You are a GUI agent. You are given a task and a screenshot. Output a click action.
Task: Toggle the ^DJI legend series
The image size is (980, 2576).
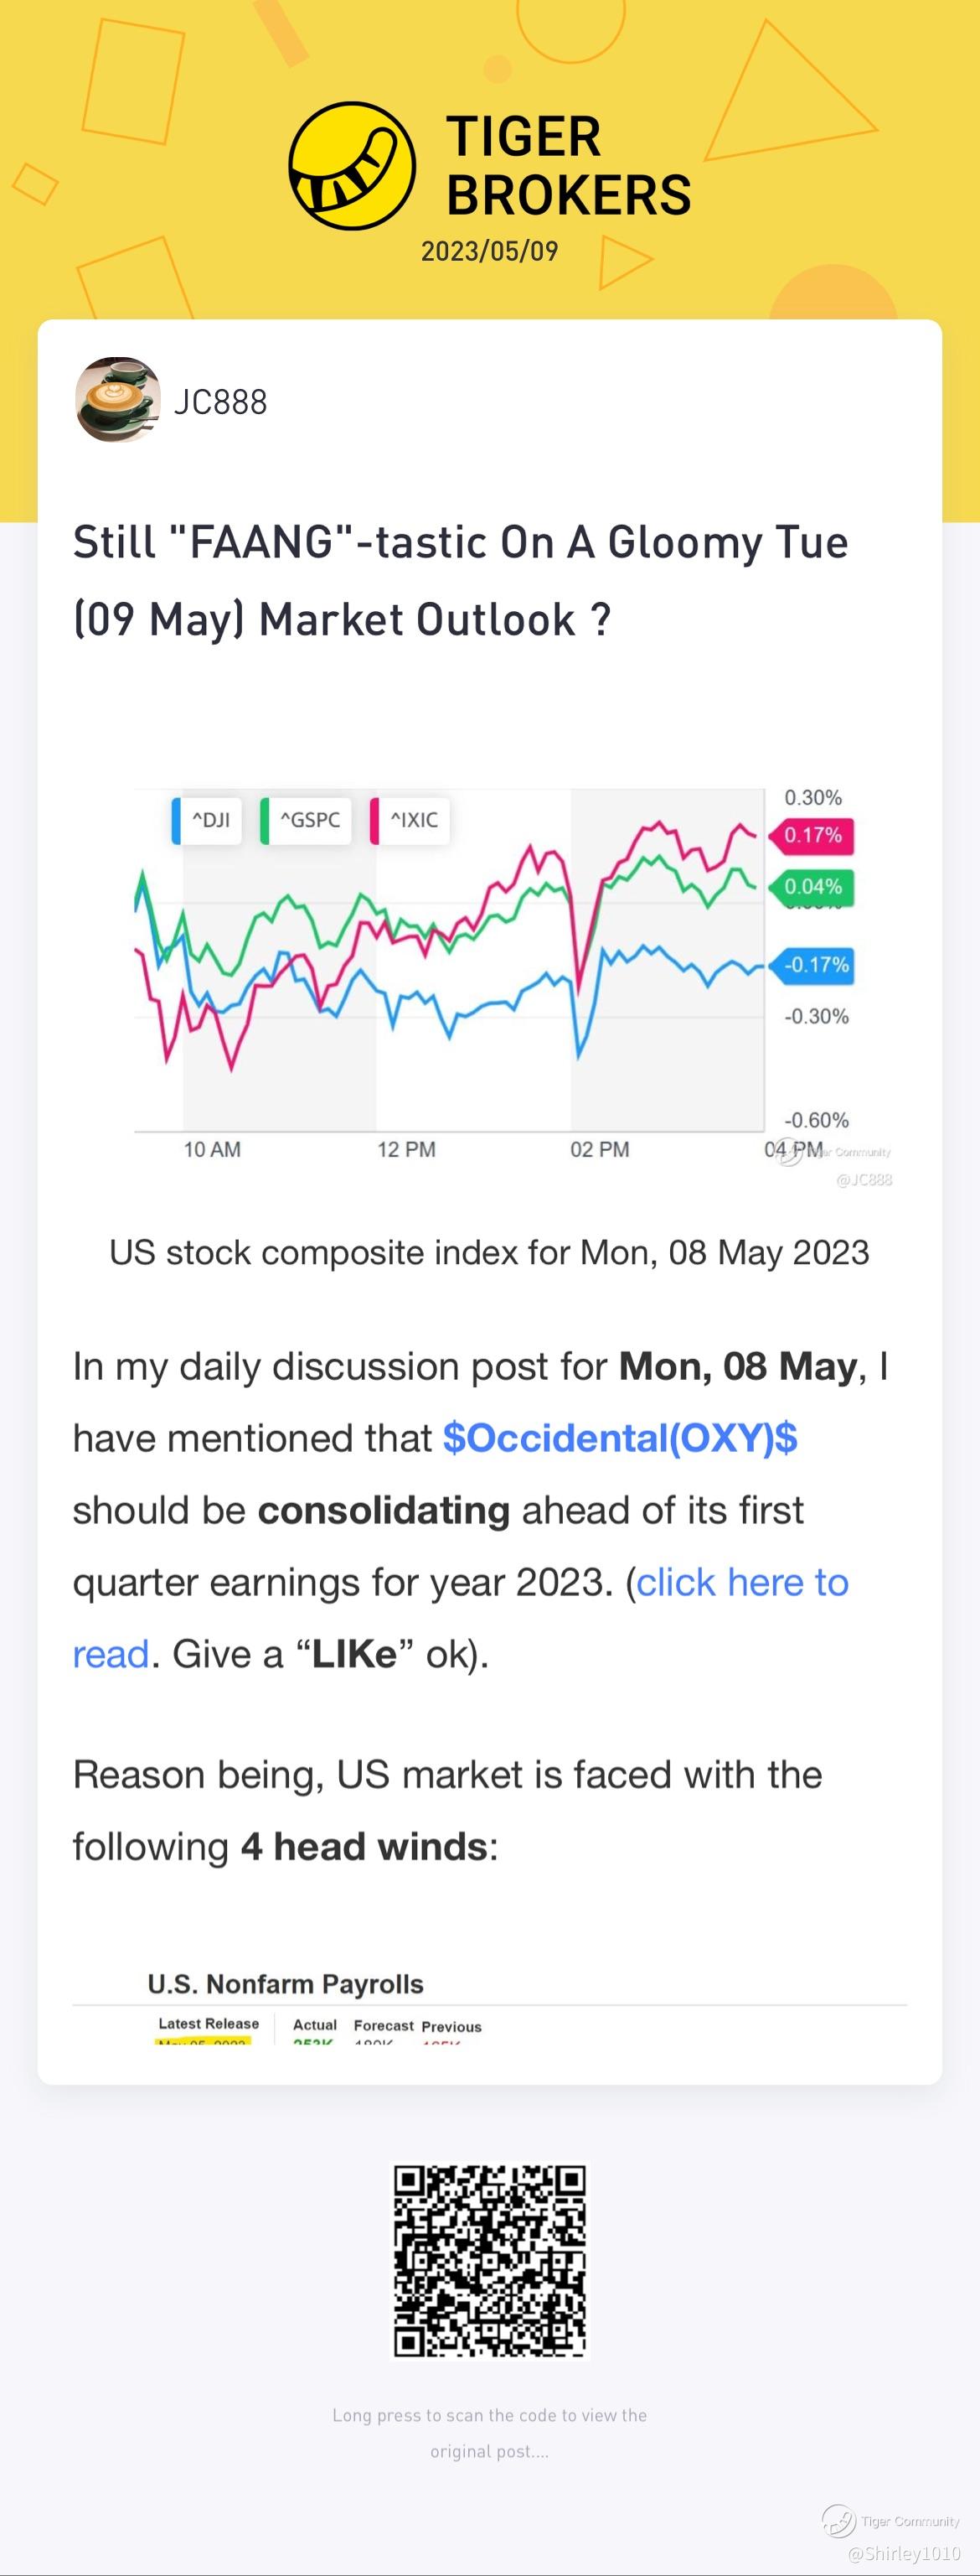(x=207, y=820)
